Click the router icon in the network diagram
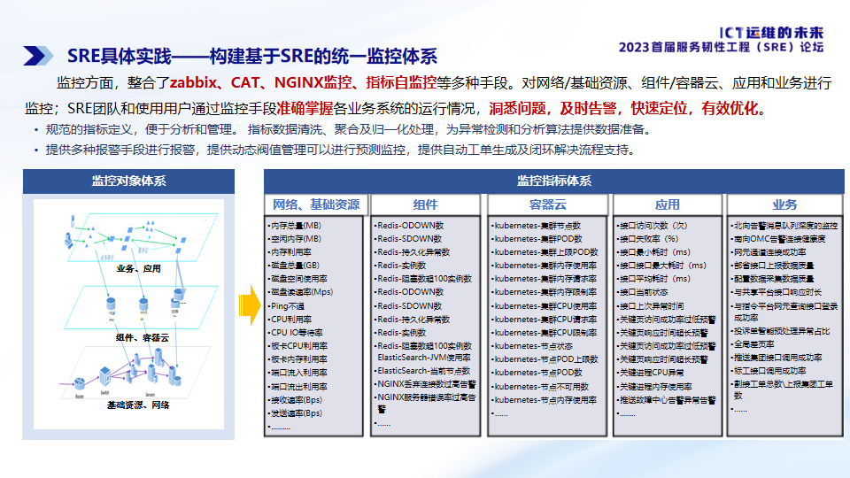Viewport: 850px width, 478px height. tap(79, 383)
